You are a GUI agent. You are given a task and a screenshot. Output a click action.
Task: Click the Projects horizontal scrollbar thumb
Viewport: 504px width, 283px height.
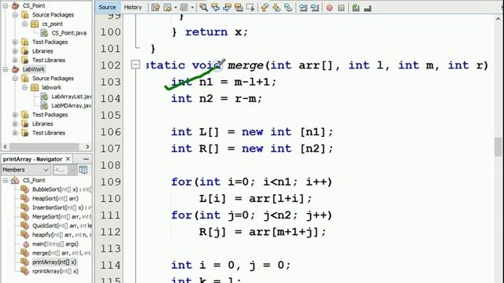(44, 147)
